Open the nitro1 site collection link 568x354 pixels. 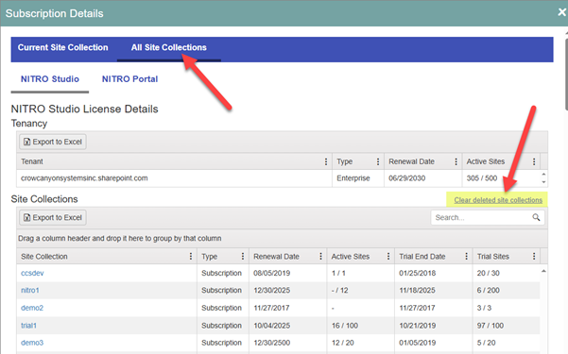30,291
